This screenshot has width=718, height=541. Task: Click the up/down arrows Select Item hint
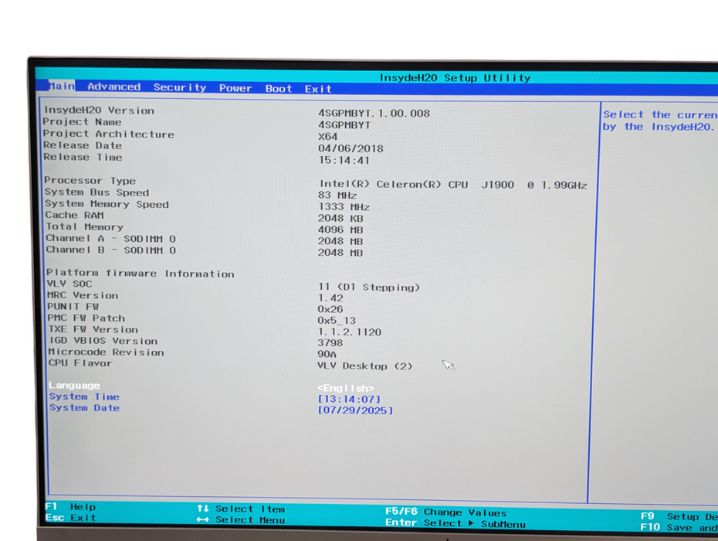[x=241, y=509]
